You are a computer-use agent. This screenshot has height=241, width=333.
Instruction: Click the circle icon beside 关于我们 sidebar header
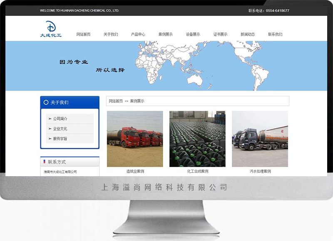[x=46, y=102]
